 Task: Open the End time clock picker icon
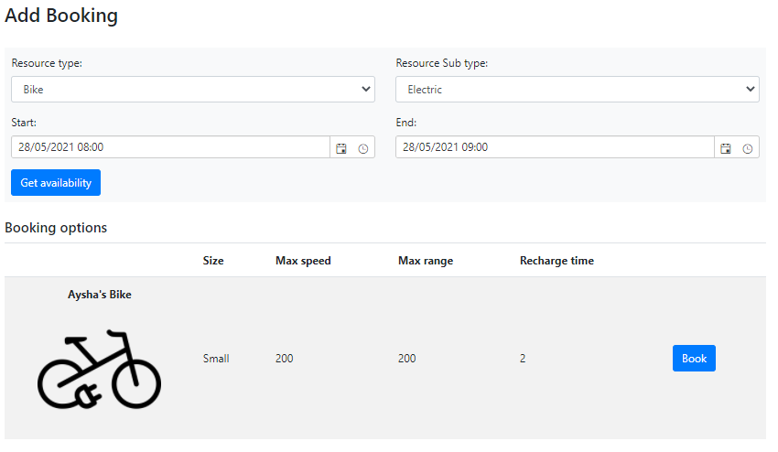point(748,148)
